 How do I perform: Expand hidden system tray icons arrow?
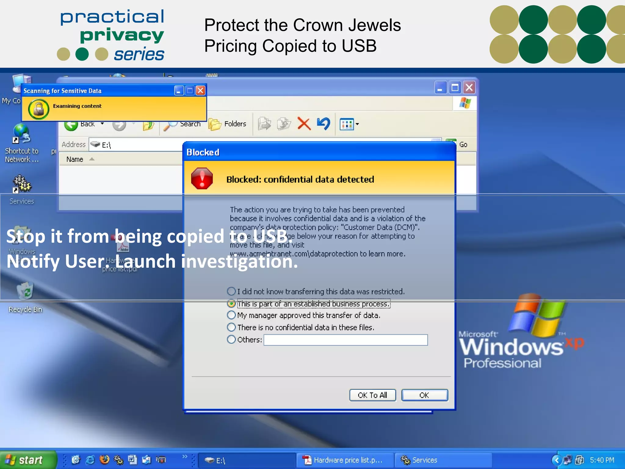pyautogui.click(x=556, y=460)
